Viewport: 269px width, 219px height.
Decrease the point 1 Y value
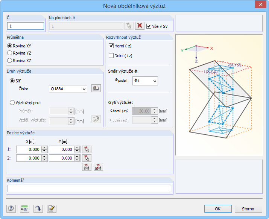(x=77, y=151)
